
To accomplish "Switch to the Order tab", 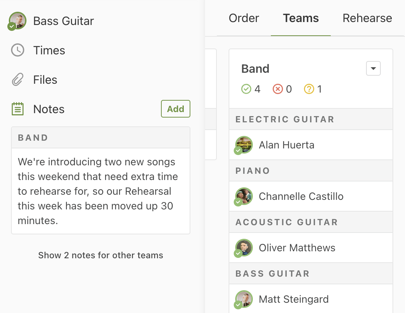I will click(x=244, y=18).
